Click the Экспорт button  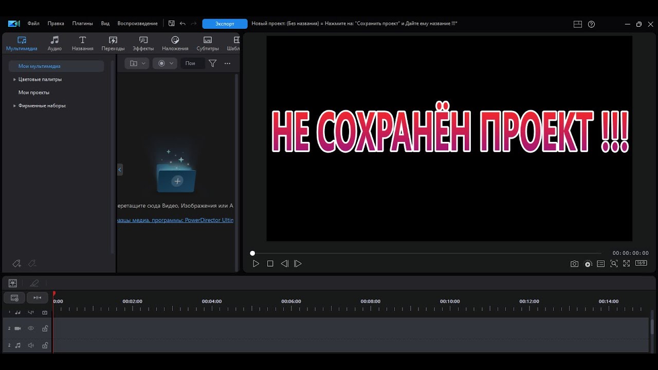(x=225, y=24)
